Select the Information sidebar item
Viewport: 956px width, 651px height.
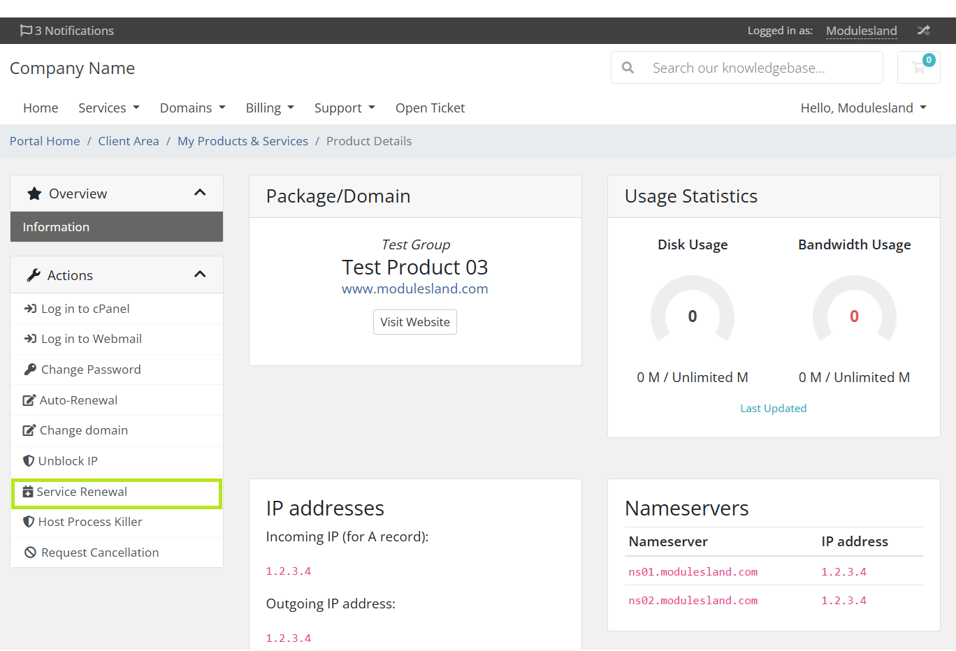pos(117,227)
